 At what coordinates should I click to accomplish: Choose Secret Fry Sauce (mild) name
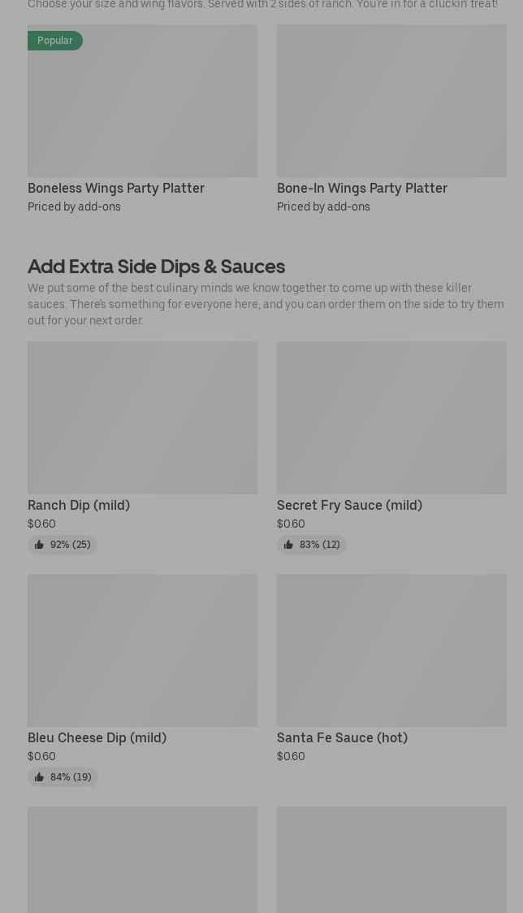pos(350,505)
